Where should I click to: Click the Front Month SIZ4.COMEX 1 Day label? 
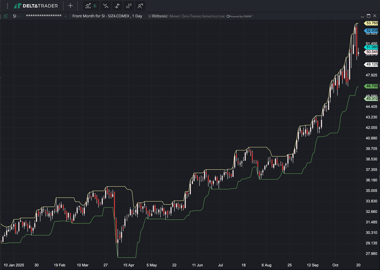click(107, 16)
